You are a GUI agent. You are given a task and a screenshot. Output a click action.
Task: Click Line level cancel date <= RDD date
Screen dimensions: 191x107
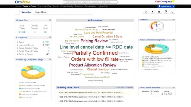(x=96, y=47)
